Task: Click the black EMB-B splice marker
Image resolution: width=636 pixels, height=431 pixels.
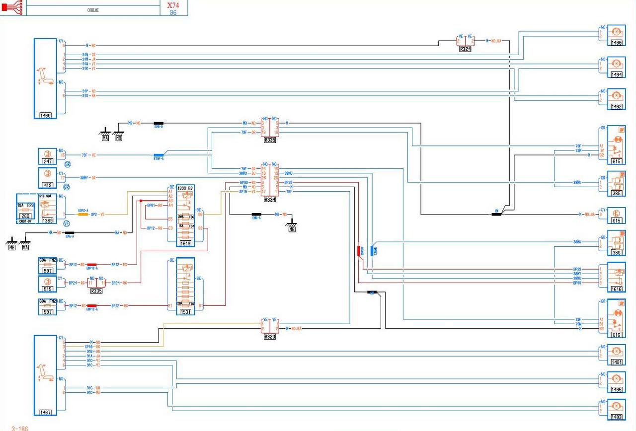Action: pos(159,123)
